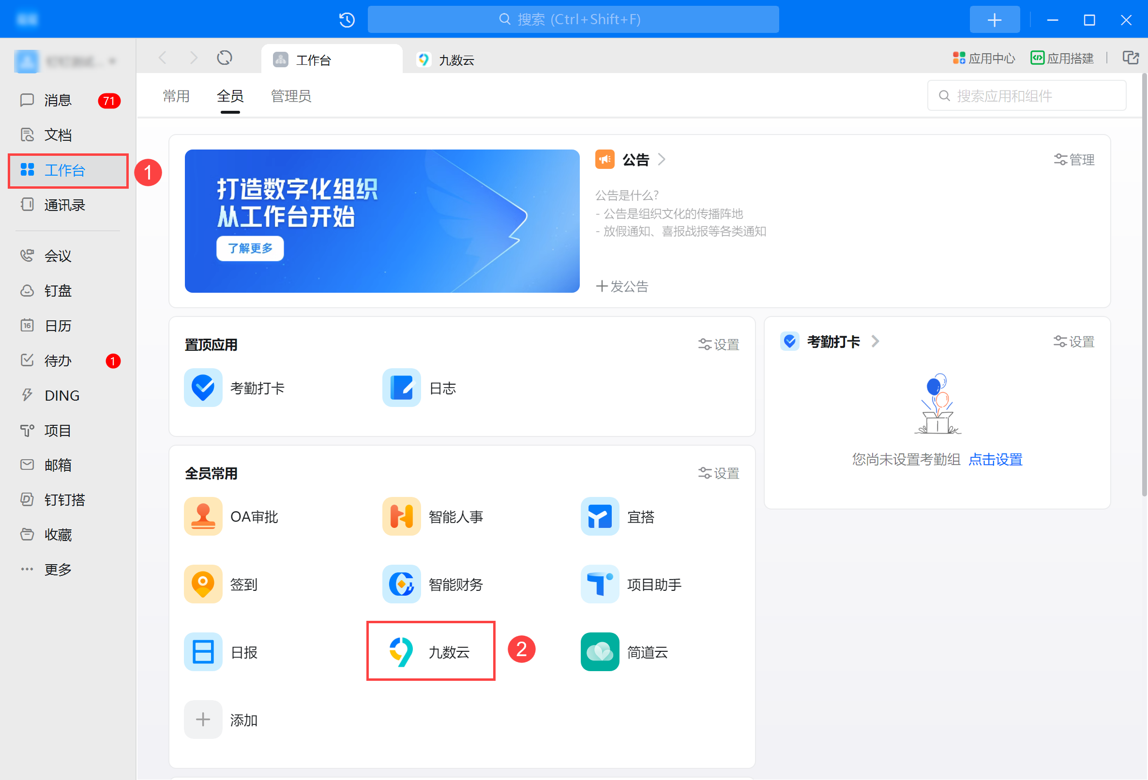
Task: Click the refresh icon beside navigation arrows
Action: 224,58
